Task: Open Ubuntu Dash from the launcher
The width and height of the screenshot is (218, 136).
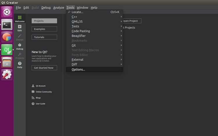Action: [7, 12]
